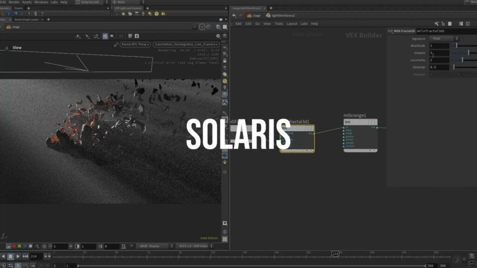The image size is (477, 268).
Task: Click the stop playback button
Action: [x=10, y=256]
